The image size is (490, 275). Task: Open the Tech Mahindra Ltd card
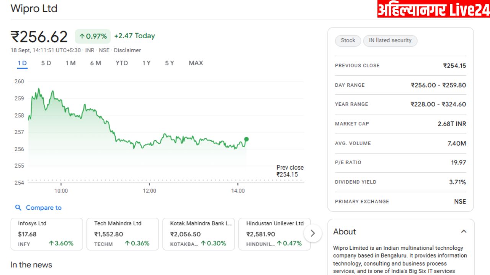122,234
